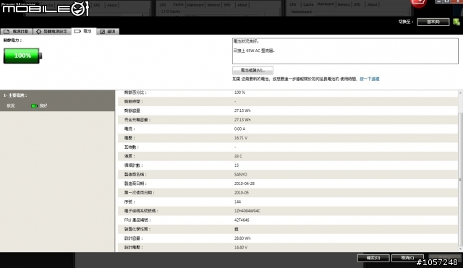
Task: Open the 電源計劃 power plan tab
Action: [x=17, y=31]
